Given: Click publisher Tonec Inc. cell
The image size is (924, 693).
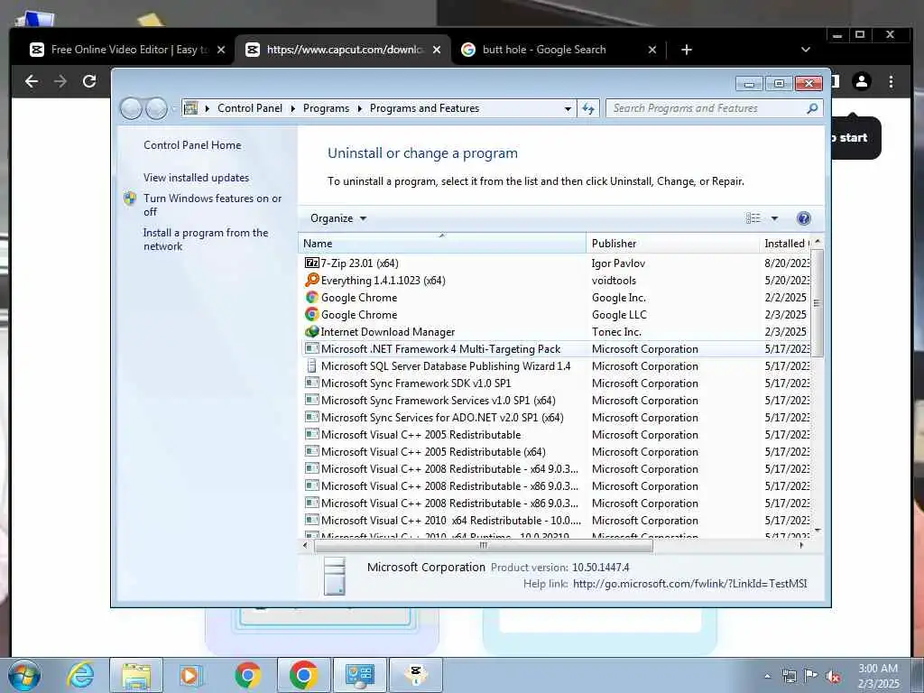Looking at the screenshot, I should coord(616,332).
